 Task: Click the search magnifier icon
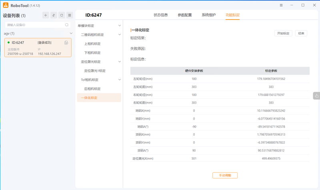tap(67, 25)
